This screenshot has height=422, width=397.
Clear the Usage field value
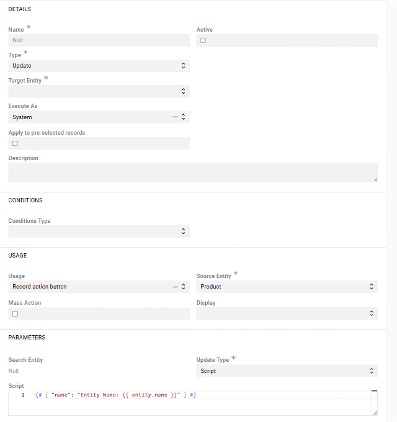point(175,287)
